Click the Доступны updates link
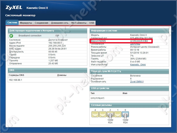Viewport: 177px width, 133px height. (x=135, y=44)
